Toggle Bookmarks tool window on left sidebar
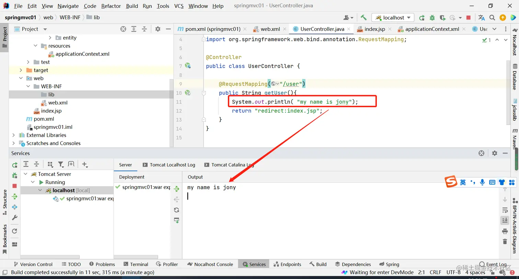 (x=5, y=239)
